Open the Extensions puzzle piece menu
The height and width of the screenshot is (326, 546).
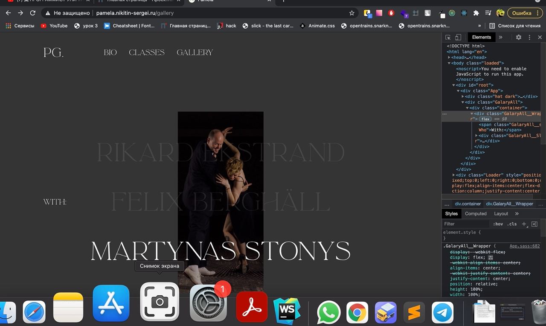click(x=476, y=13)
